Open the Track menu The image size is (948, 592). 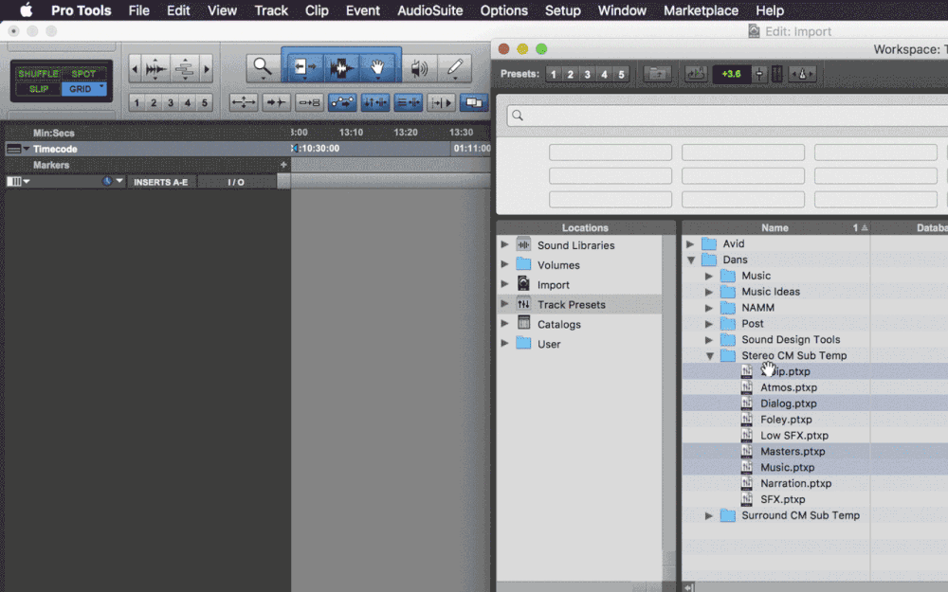click(271, 10)
